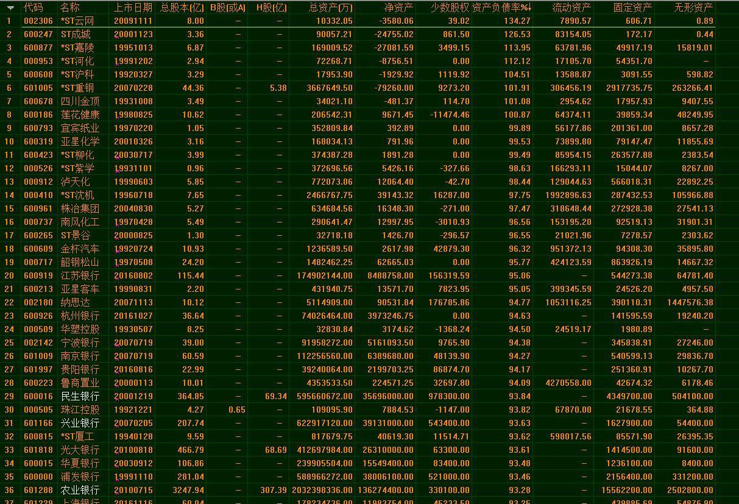
Task: Select stock name 华塑控股
Action: pos(80,329)
